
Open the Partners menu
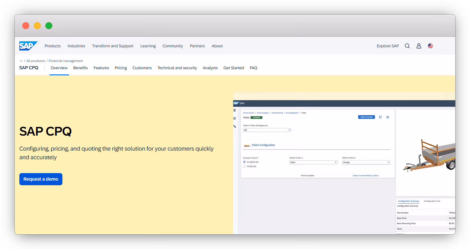197,46
